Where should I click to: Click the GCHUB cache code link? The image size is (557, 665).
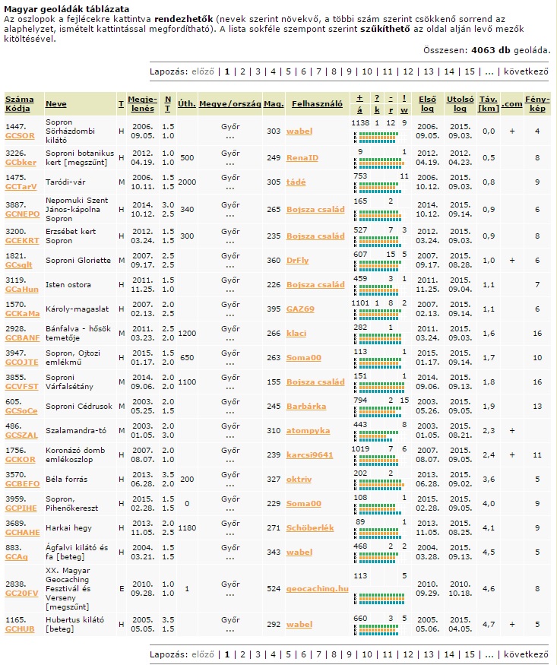pyautogui.click(x=21, y=630)
